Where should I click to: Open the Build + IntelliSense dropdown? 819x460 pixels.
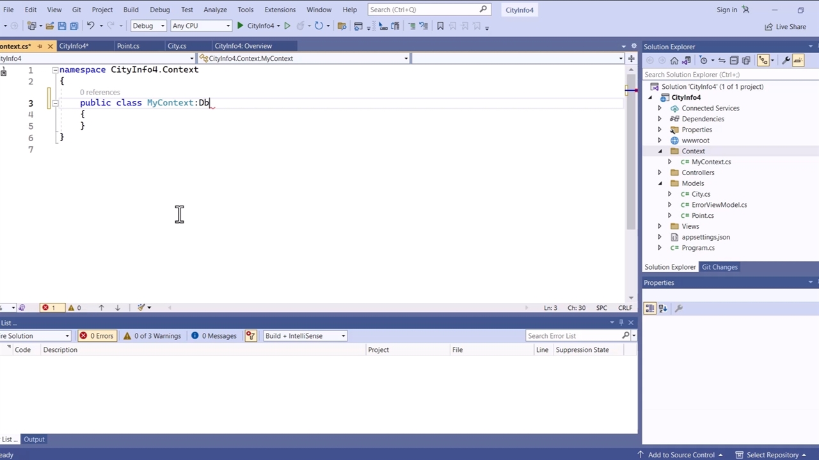tap(305, 336)
